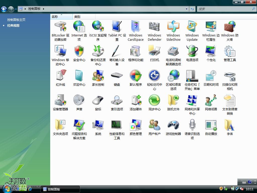Open 语音识别选项 icon
This screenshot has height=193, width=257.
pyautogui.click(x=192, y=125)
